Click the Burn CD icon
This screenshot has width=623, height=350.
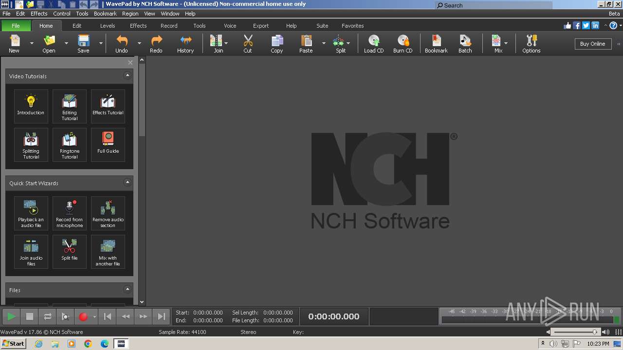[403, 43]
